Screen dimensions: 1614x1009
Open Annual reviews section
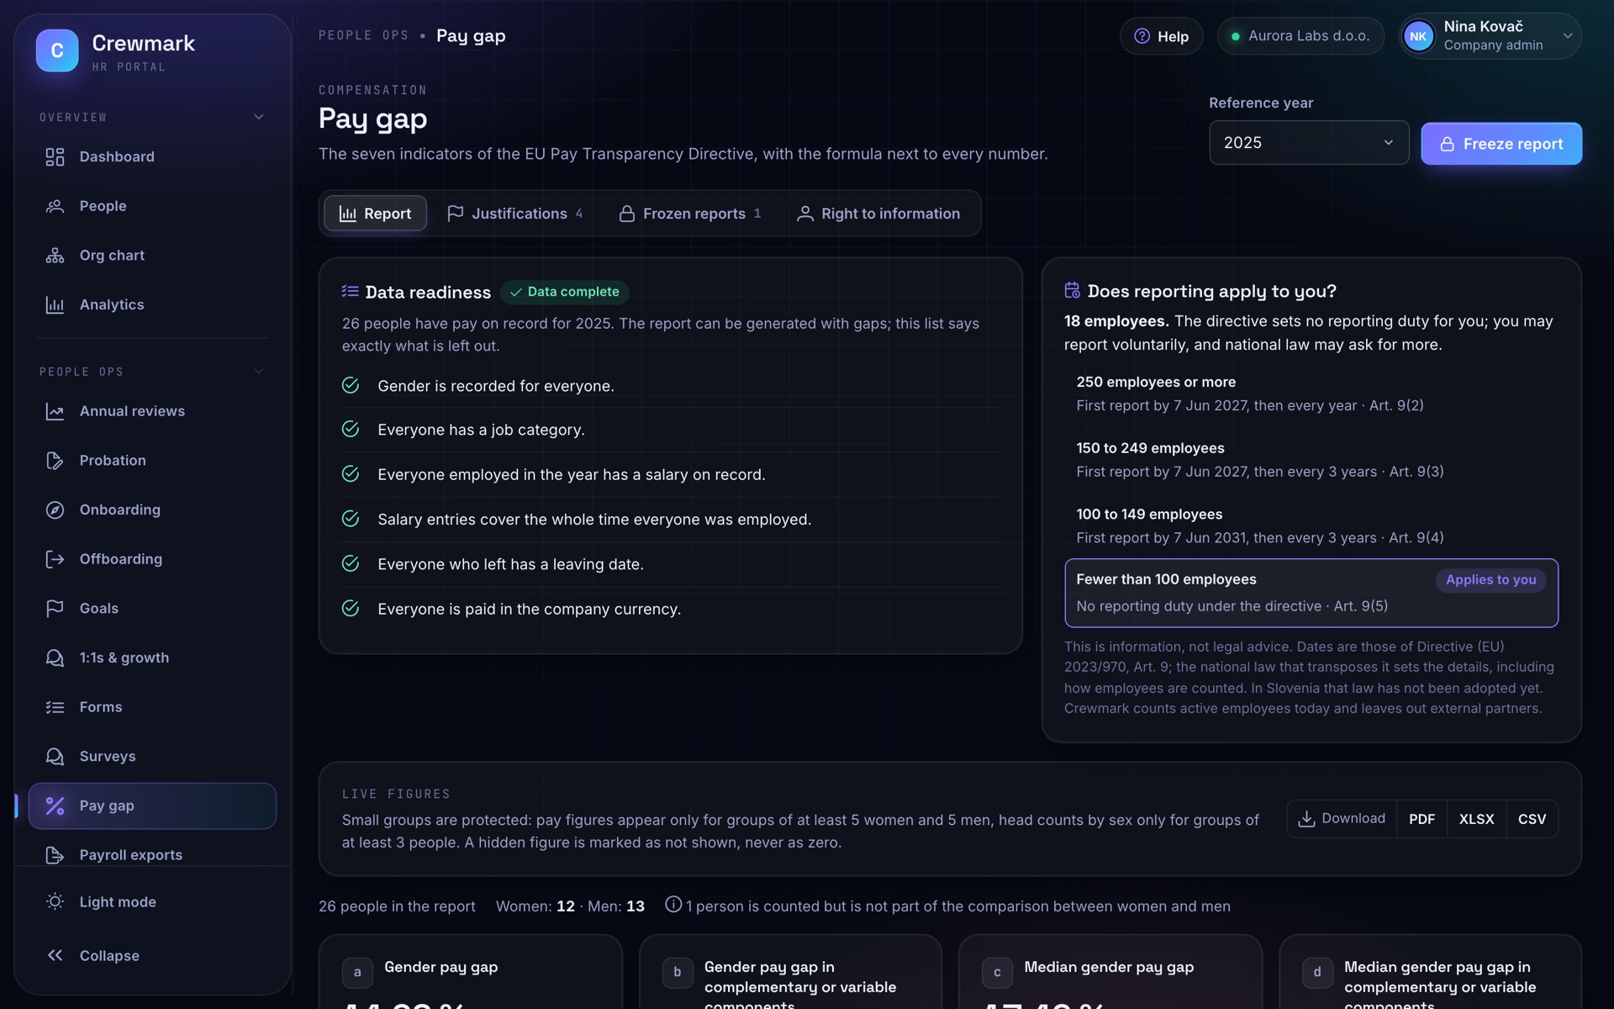tap(152, 411)
